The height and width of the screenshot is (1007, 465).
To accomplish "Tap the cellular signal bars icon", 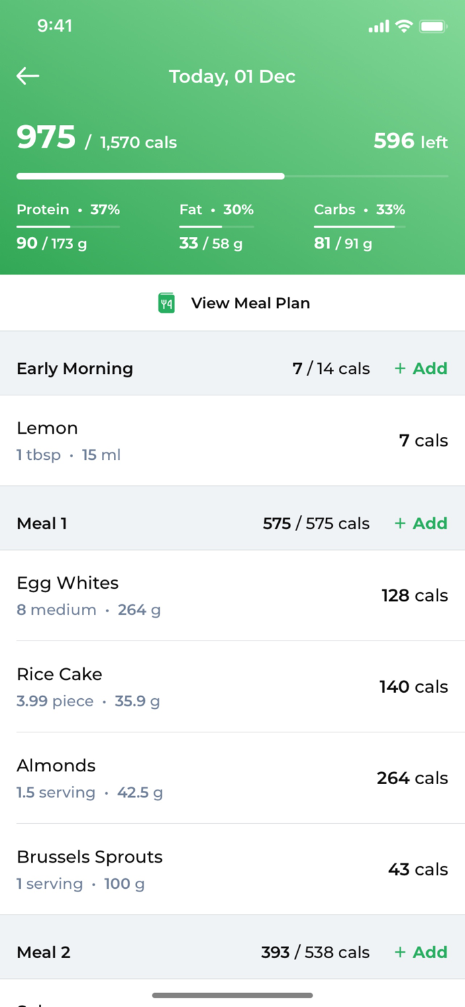I will point(378,27).
